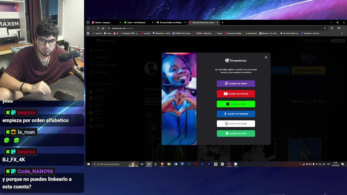Image resolution: width=347 pixels, height=195 pixels.
Task: Open the test net bookmark
Action: (97, 33)
